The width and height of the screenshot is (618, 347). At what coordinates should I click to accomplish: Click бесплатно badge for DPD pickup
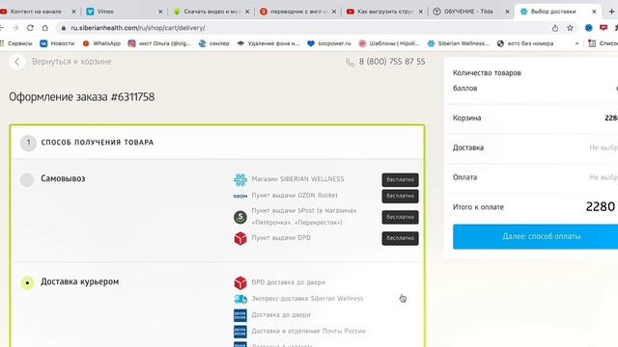point(400,238)
